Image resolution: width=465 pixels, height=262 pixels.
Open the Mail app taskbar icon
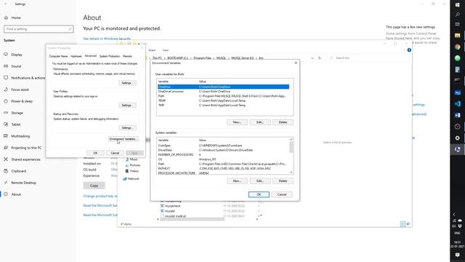click(457, 92)
